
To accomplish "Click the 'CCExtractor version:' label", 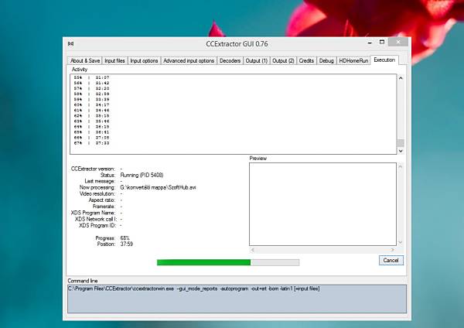I will [93, 169].
